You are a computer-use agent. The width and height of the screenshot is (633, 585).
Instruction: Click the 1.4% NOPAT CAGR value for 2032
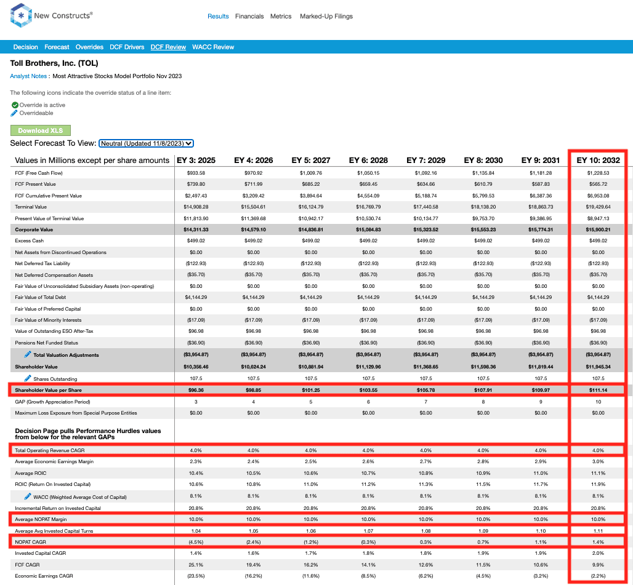tap(599, 542)
